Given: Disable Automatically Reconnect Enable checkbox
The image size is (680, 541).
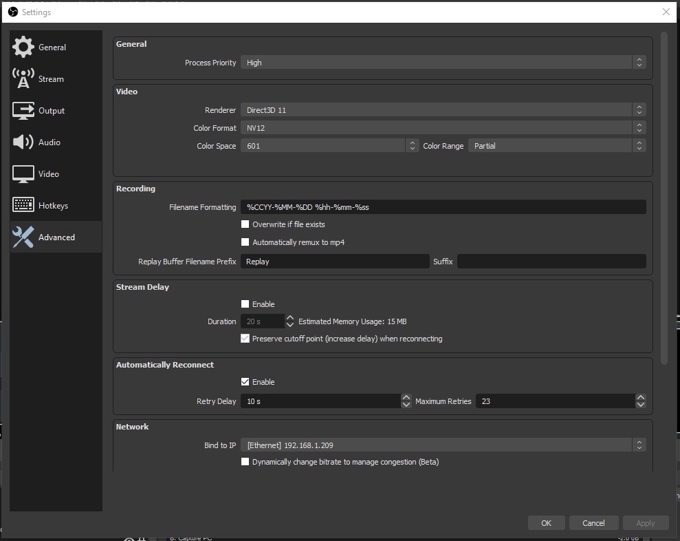Looking at the screenshot, I should 245,381.
